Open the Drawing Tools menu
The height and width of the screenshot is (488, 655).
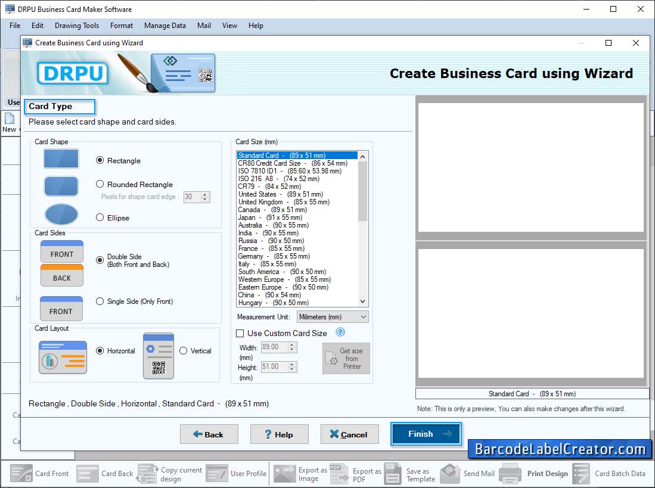point(77,26)
